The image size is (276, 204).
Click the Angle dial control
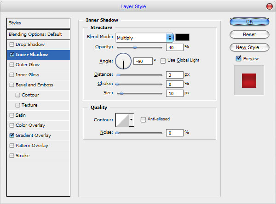[123, 61]
